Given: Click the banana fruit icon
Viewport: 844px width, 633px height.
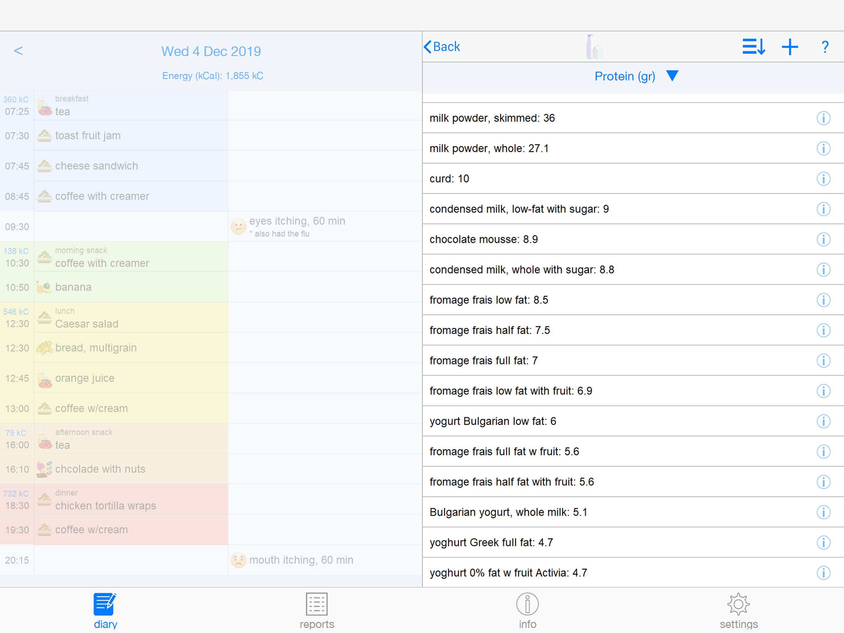Looking at the screenshot, I should pyautogui.click(x=44, y=287).
